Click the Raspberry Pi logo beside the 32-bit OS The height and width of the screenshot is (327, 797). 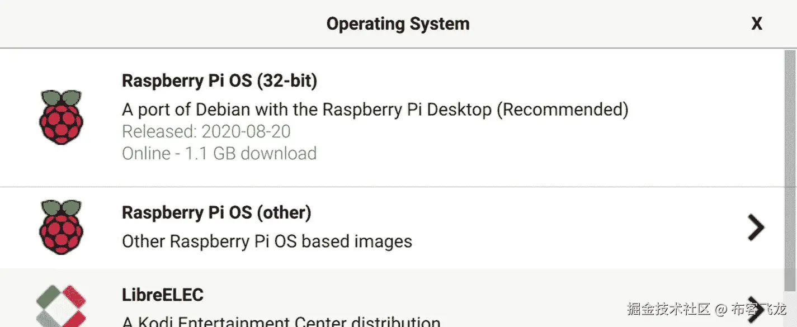tap(61, 117)
